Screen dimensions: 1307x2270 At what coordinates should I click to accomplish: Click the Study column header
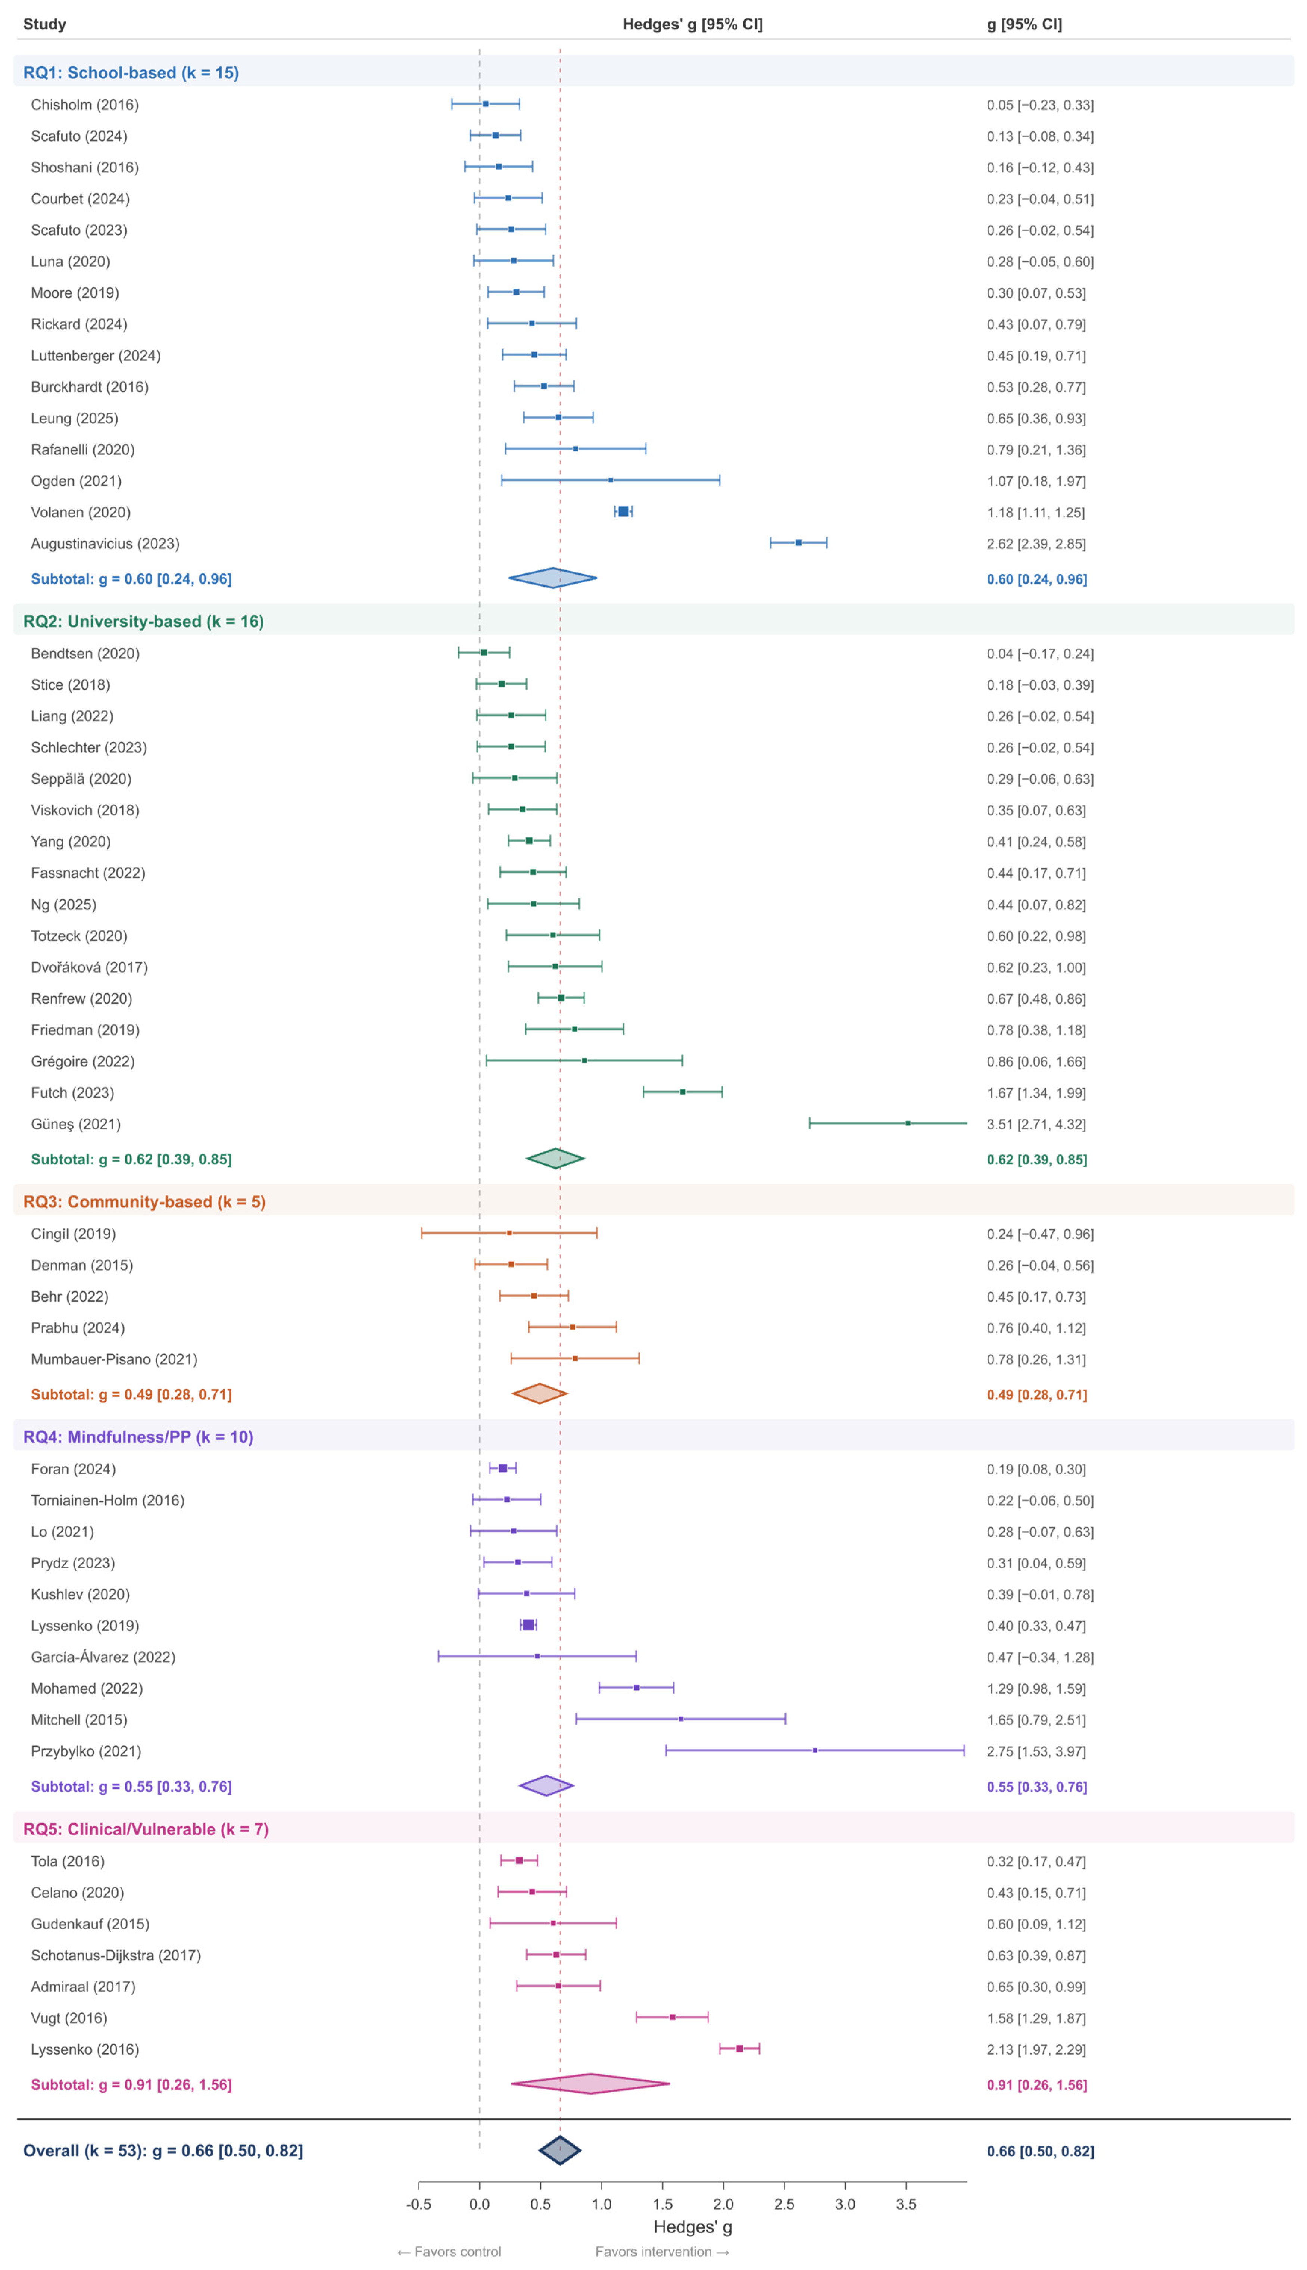click(45, 24)
